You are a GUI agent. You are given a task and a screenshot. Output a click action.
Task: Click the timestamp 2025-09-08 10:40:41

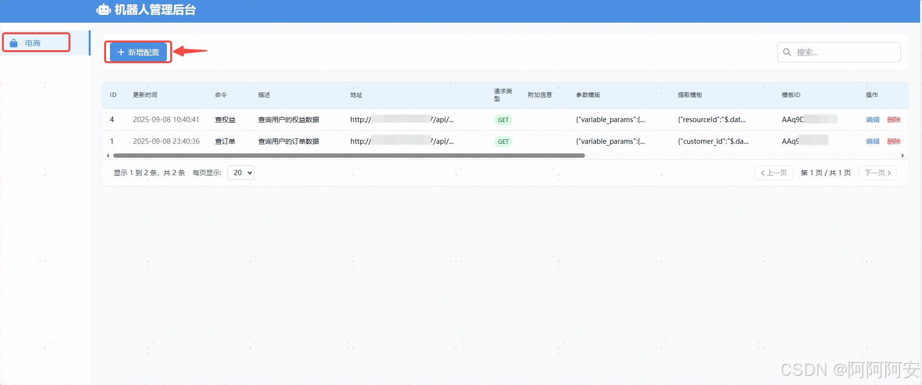pyautogui.click(x=166, y=120)
